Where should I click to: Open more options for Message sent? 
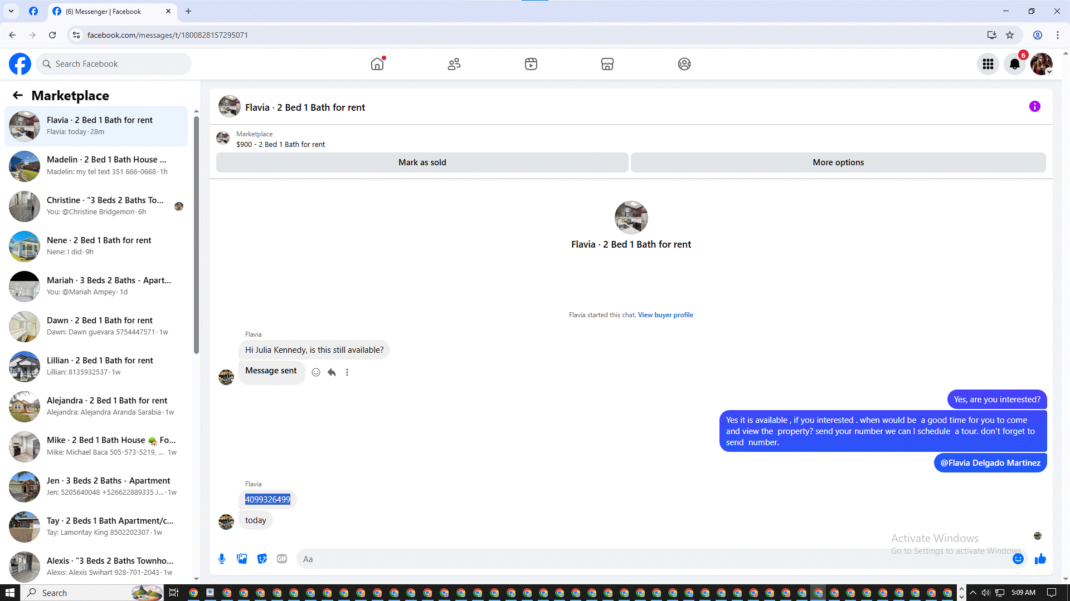pyautogui.click(x=347, y=372)
